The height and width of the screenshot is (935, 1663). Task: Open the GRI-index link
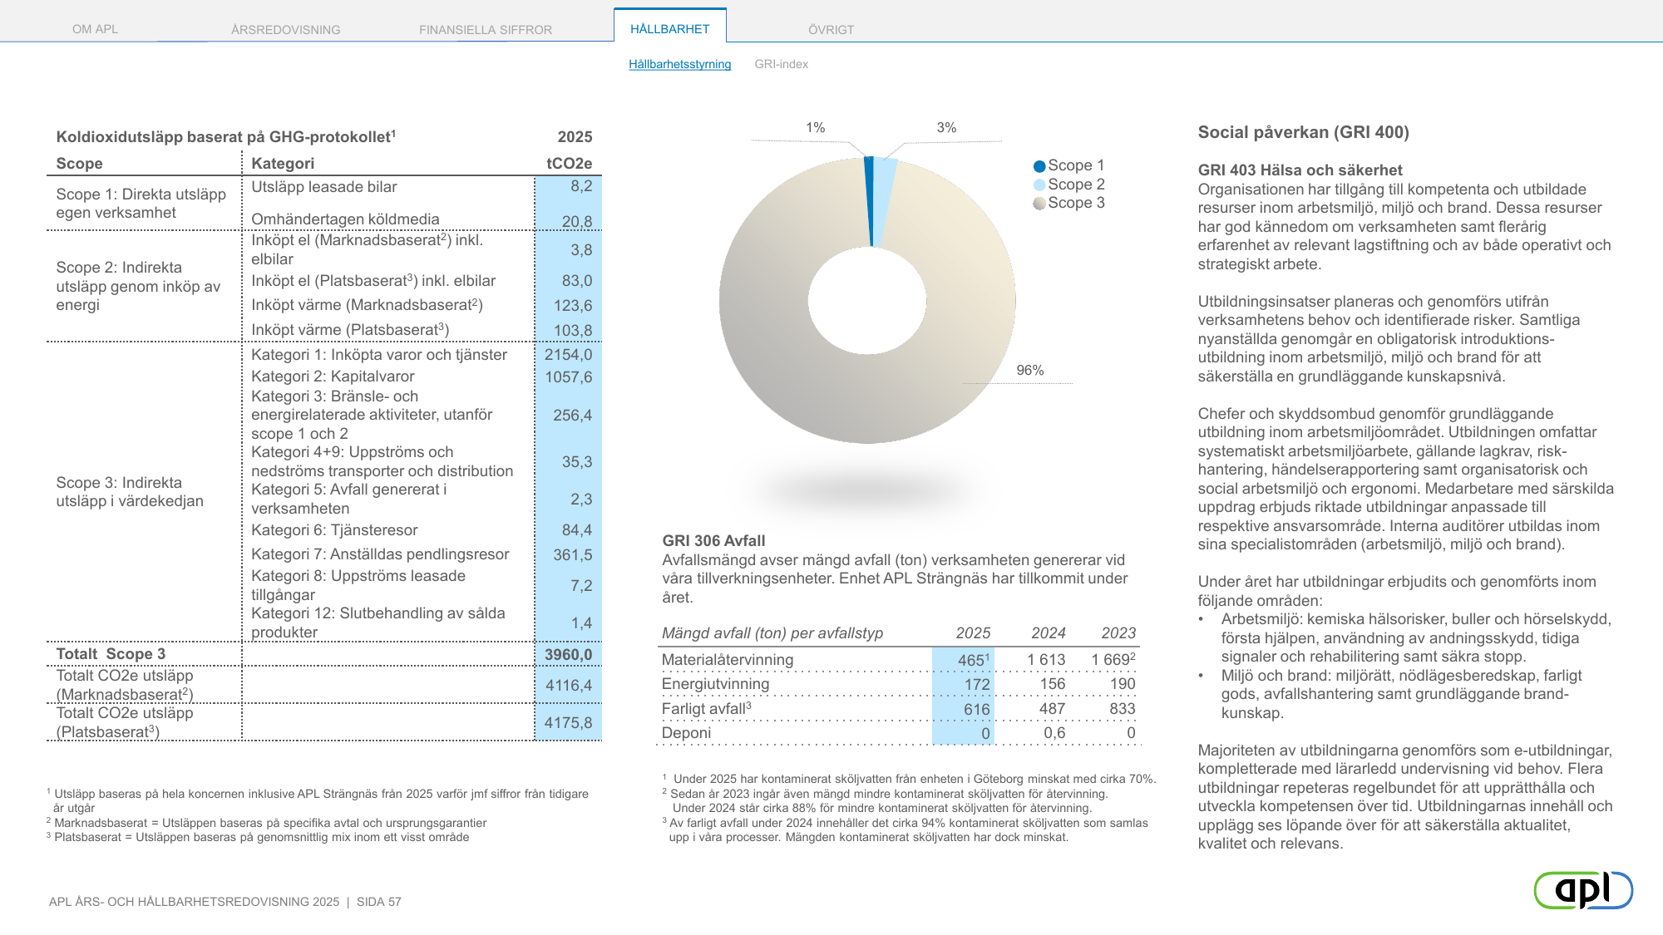pos(782,64)
